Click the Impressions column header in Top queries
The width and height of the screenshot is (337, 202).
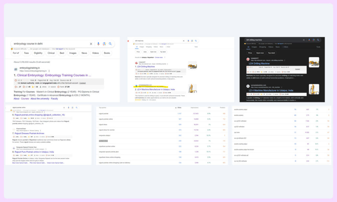(x=194, y=108)
